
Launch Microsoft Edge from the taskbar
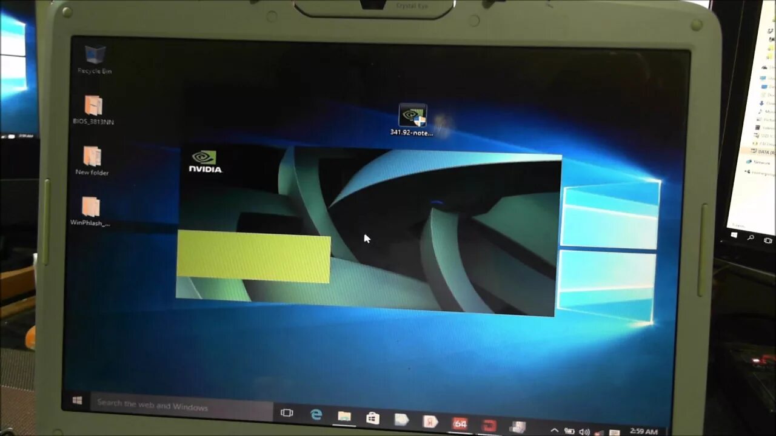click(316, 415)
